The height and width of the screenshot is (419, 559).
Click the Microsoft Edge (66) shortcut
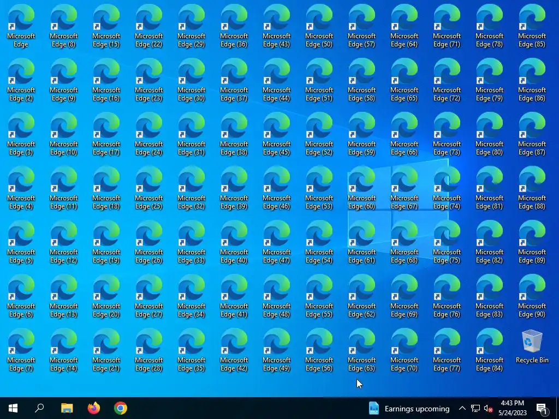(x=405, y=134)
